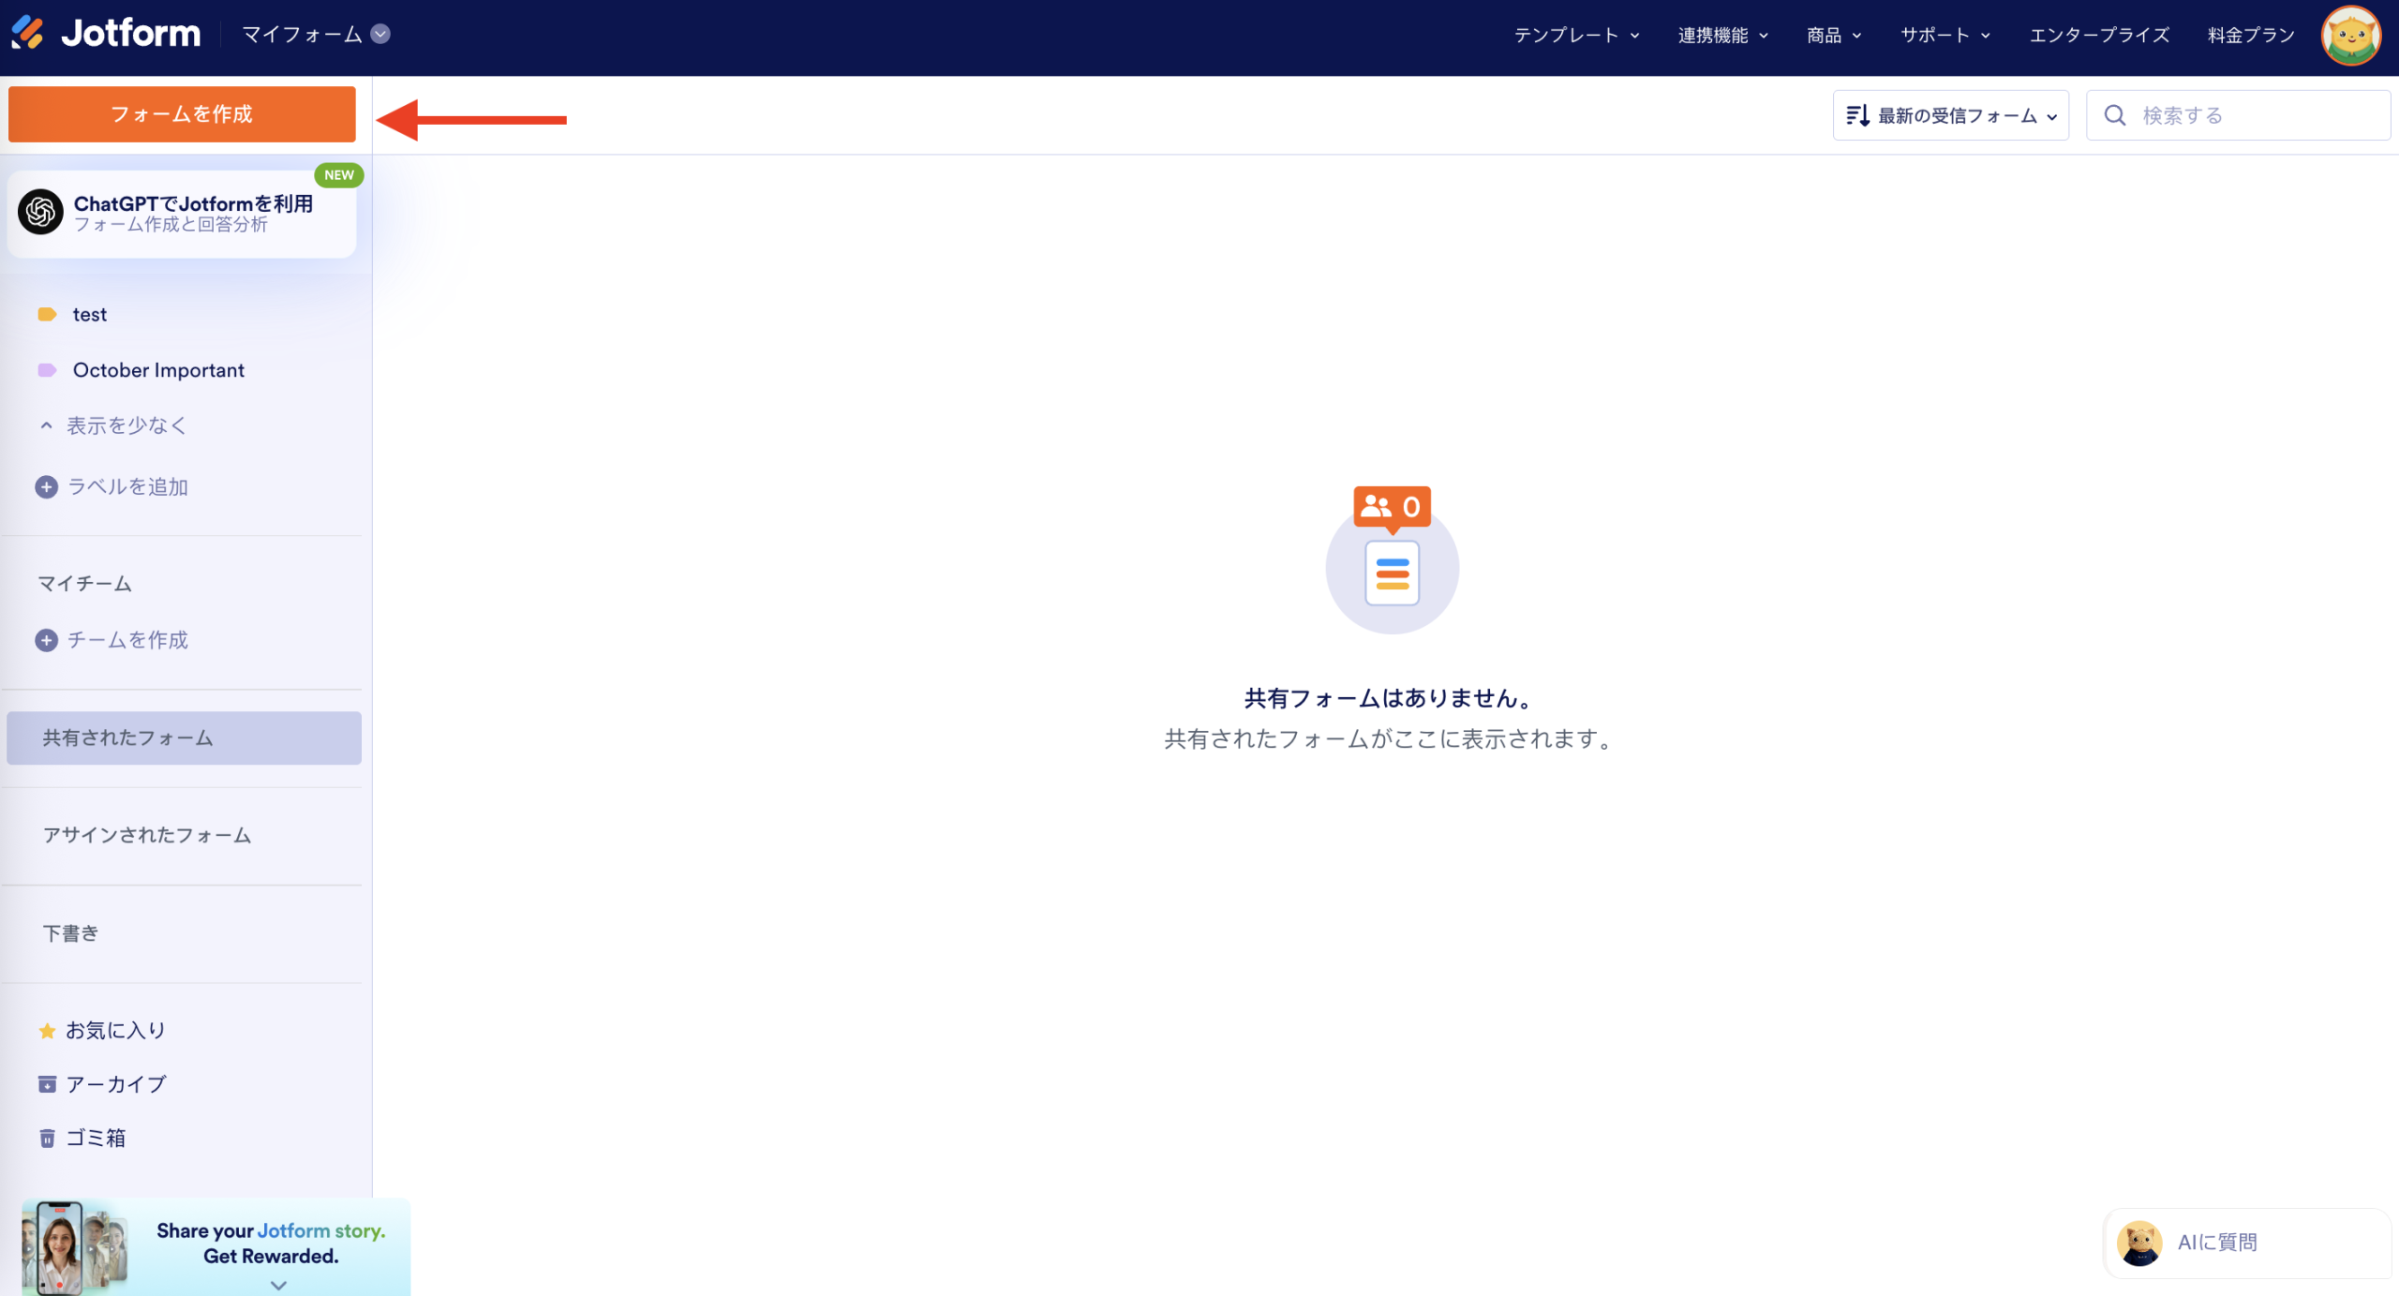2399x1296 pixels.
Task: Switch to アサインされたフォーム section
Action: click(x=146, y=835)
